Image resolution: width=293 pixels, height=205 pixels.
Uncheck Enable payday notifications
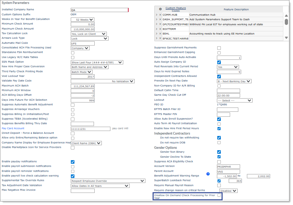(73, 162)
